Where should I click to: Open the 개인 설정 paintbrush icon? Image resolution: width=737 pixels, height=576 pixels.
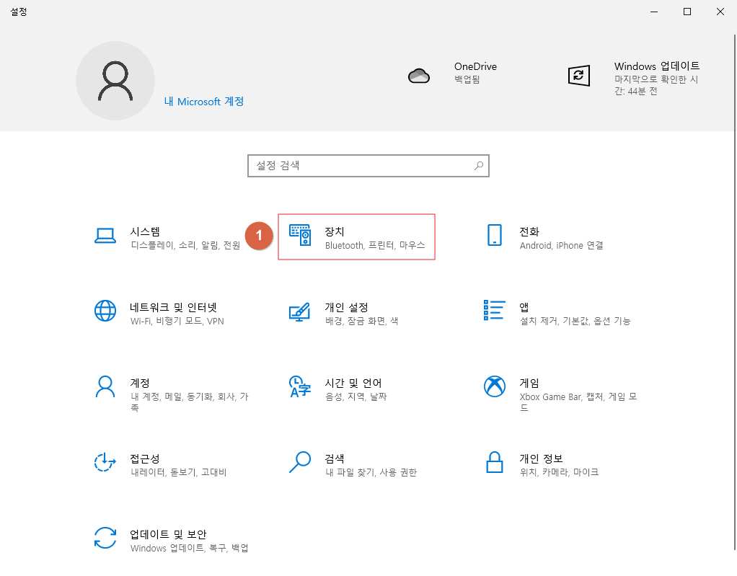click(300, 312)
